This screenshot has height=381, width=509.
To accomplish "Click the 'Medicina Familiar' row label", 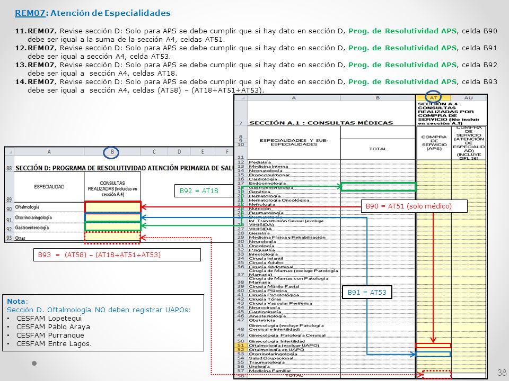I will point(269,370).
